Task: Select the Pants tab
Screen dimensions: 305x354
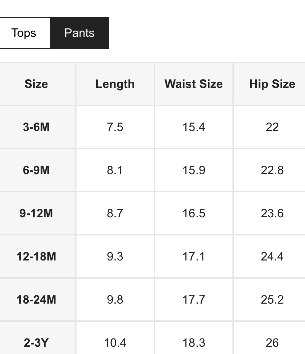Action: [x=79, y=33]
